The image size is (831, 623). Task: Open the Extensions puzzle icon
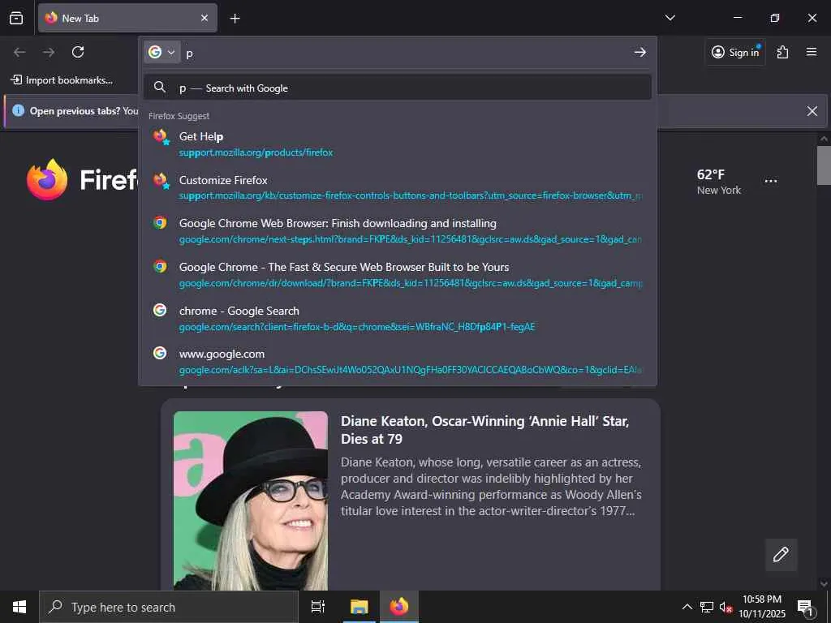pyautogui.click(x=782, y=52)
